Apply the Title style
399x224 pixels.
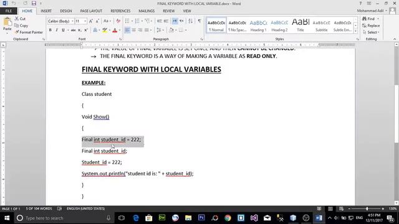300,25
